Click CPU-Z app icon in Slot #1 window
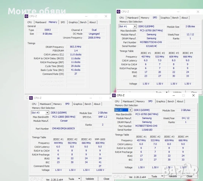The height and width of the screenshot is (181, 203). coord(118,12)
